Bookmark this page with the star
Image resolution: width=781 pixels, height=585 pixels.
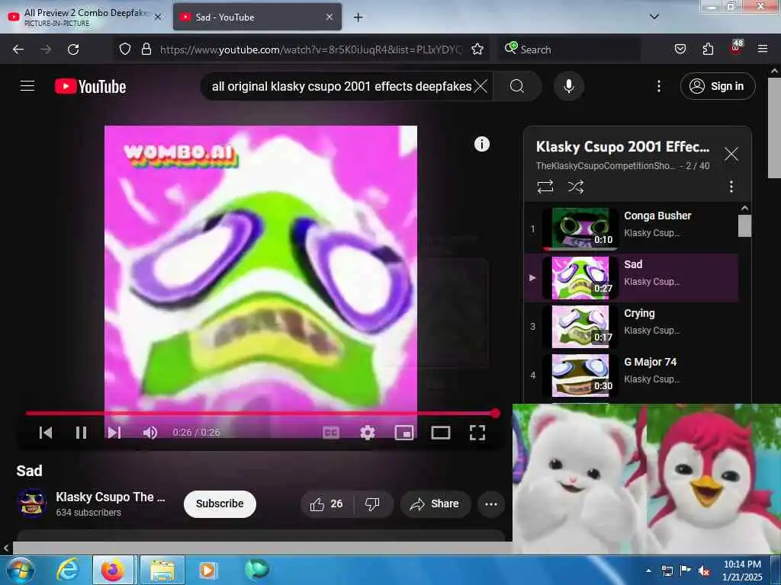tap(477, 50)
